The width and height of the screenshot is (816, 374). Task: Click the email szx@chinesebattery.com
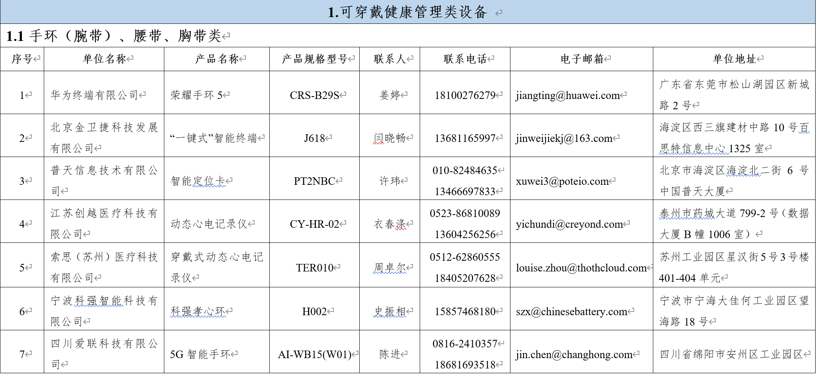[x=572, y=312]
